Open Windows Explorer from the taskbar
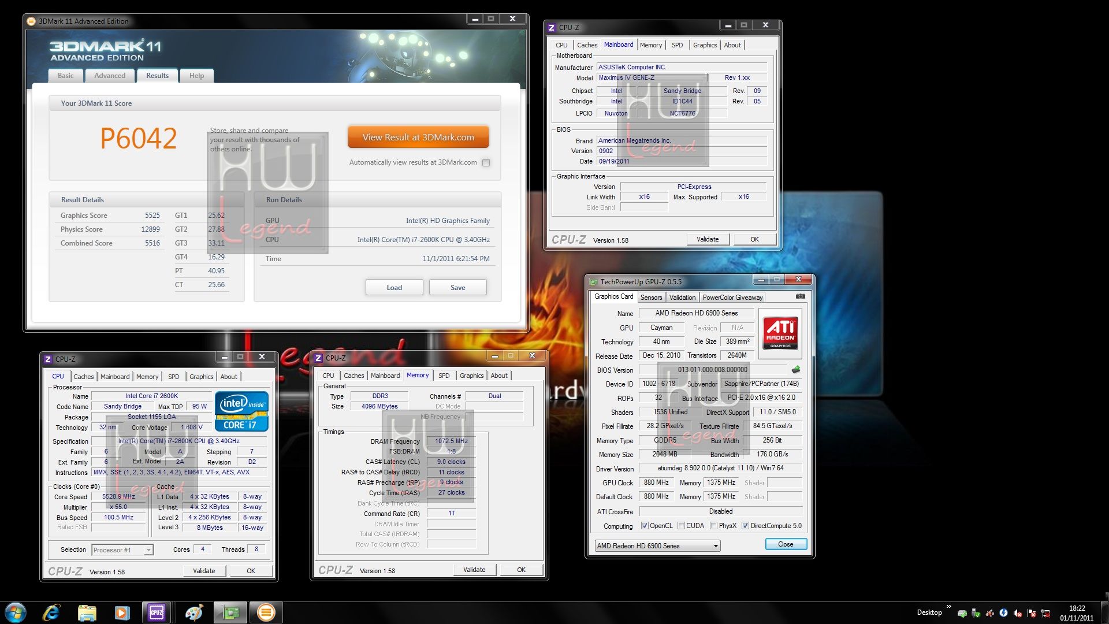The height and width of the screenshot is (624, 1109). tap(87, 612)
